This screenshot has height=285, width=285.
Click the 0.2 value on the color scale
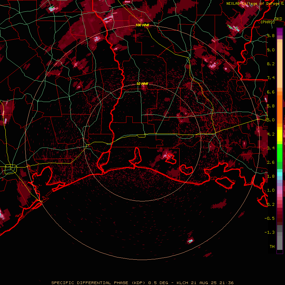[271, 204]
